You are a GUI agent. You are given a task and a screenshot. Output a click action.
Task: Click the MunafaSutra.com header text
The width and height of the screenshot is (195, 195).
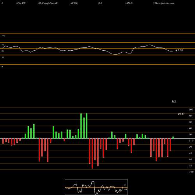coord(165,3)
